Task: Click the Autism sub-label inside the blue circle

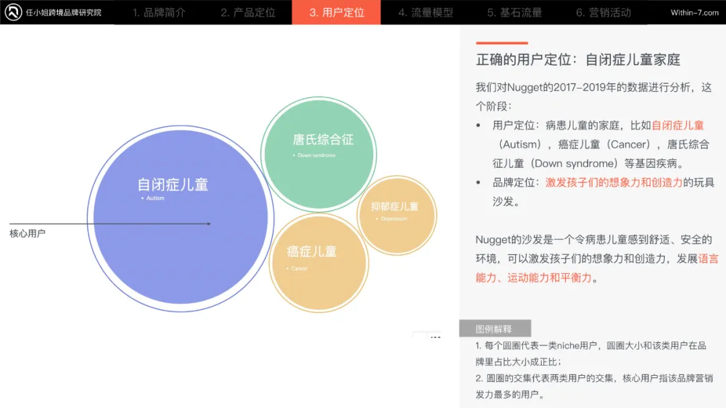Action: point(155,199)
